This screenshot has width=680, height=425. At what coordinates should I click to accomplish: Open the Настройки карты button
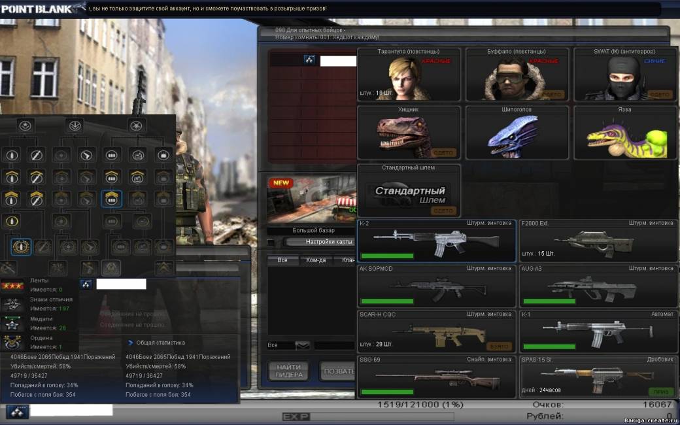tap(320, 241)
